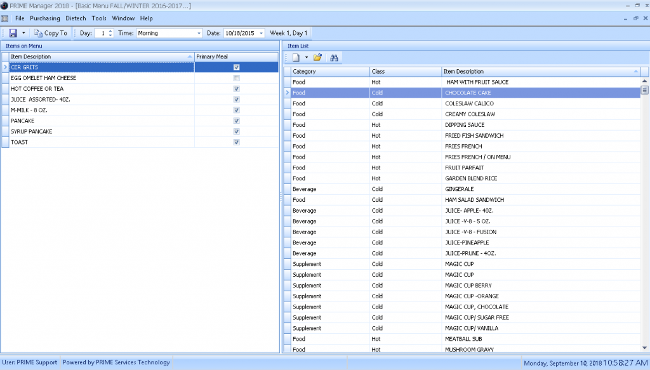650x370 pixels.
Task: Expand the Save button dropdown arrow
Action: (23, 33)
